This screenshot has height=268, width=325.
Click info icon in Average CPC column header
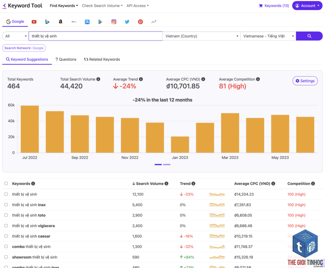(273, 183)
